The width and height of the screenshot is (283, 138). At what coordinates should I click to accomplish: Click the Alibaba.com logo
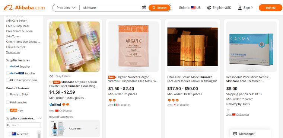click(x=24, y=8)
